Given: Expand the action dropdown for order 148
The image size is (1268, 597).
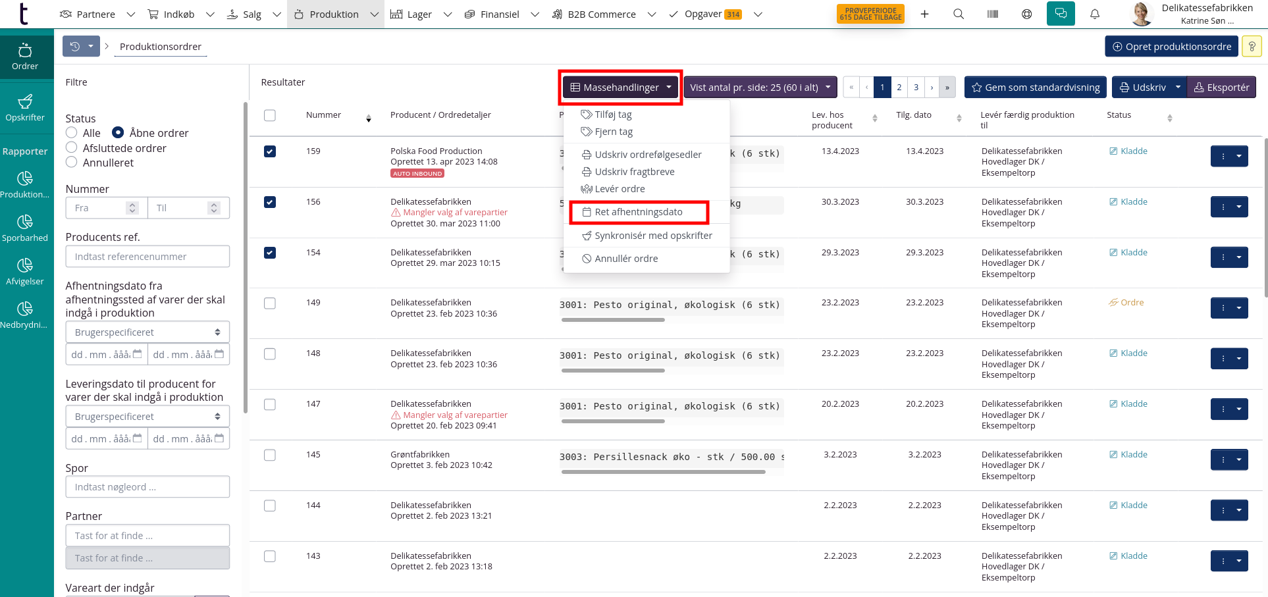Looking at the screenshot, I should point(1238,359).
